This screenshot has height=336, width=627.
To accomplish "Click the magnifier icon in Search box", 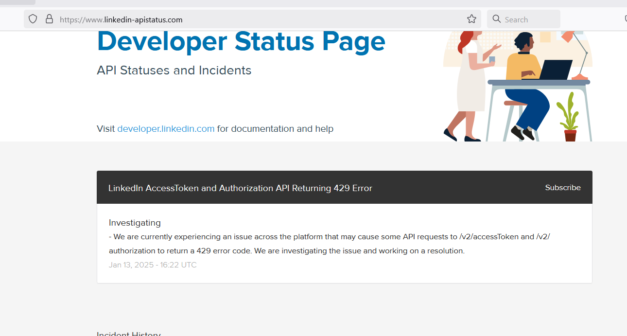I will click(496, 19).
